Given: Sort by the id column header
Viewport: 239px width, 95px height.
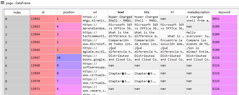Looking at the screenshot, I should point(43,12).
